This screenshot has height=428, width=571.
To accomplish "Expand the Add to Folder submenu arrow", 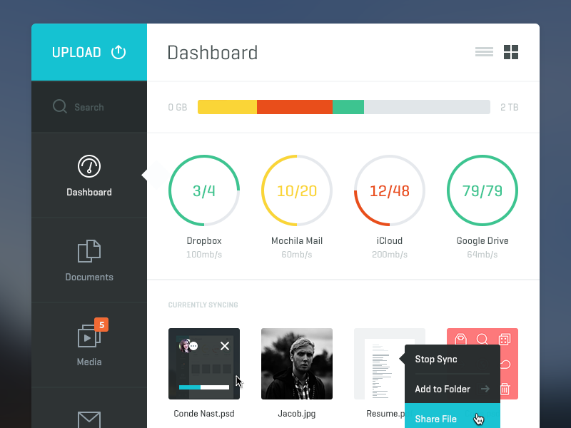I will click(x=485, y=389).
